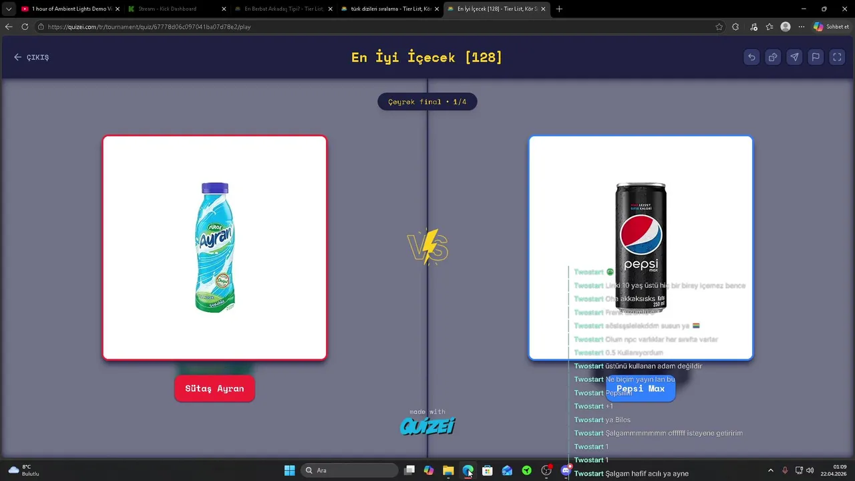
Task: Click chat message 'ya Bilos'
Action: pyautogui.click(x=618, y=420)
